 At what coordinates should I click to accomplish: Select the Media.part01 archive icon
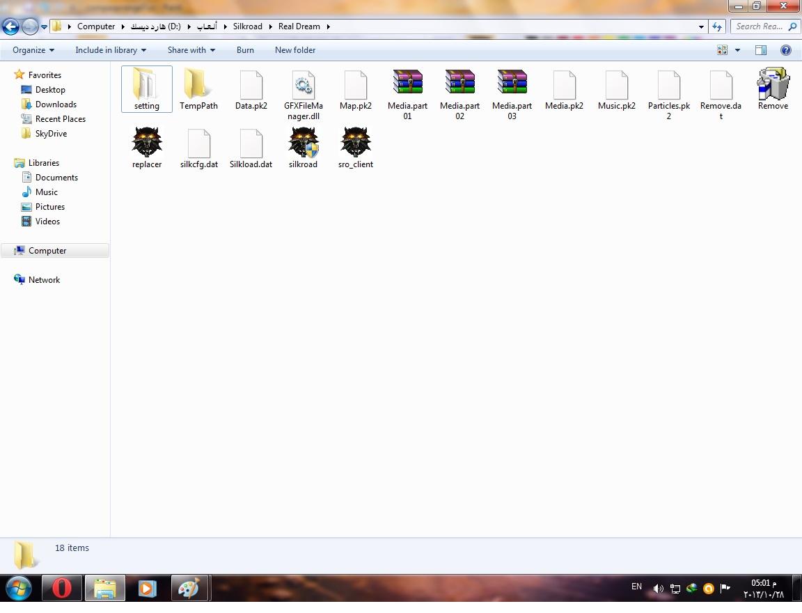[408, 82]
